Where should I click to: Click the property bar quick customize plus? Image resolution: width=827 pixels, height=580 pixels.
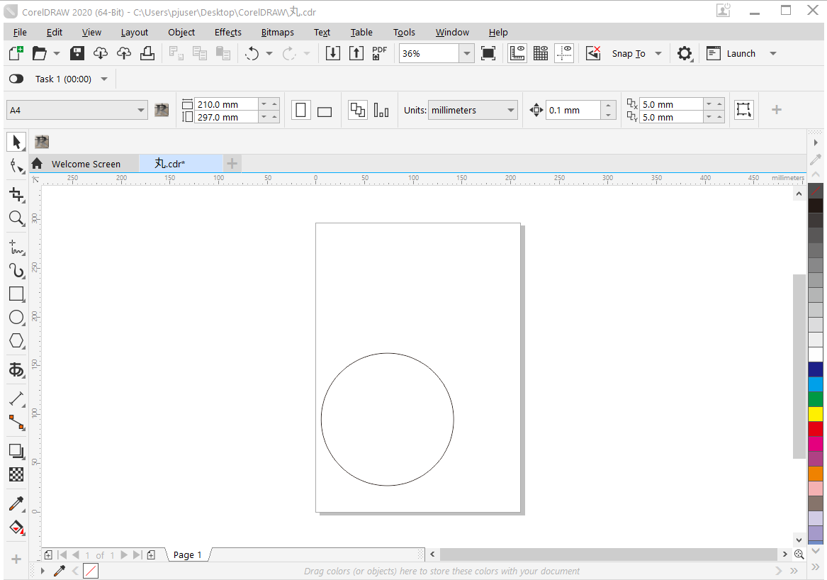pyautogui.click(x=777, y=110)
